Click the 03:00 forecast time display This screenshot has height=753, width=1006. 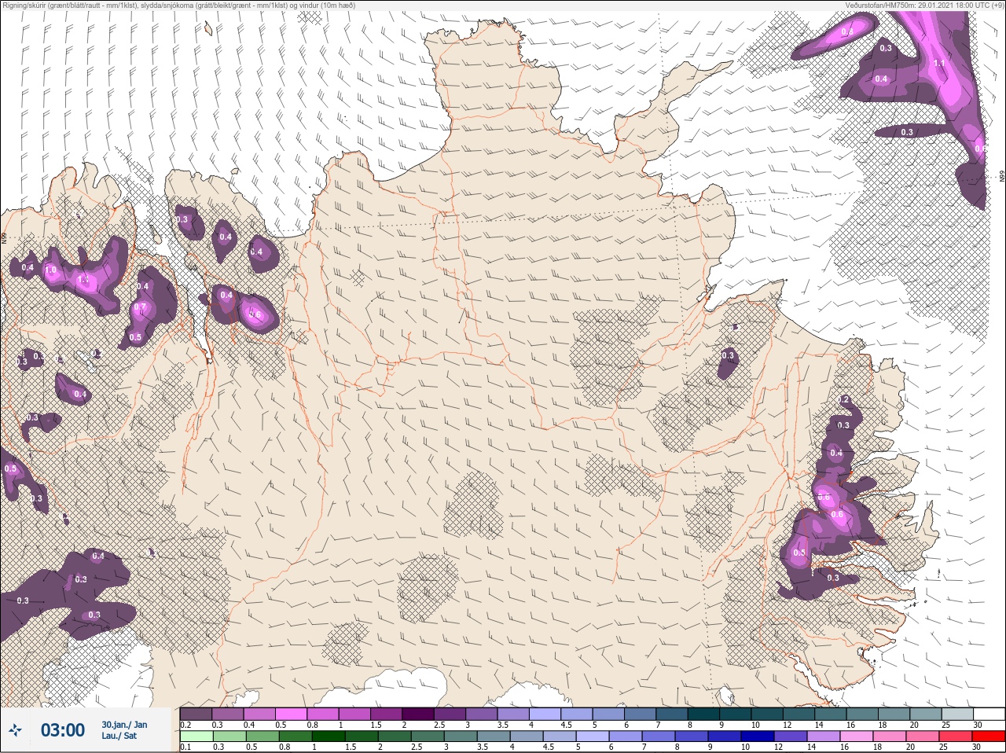[63, 731]
